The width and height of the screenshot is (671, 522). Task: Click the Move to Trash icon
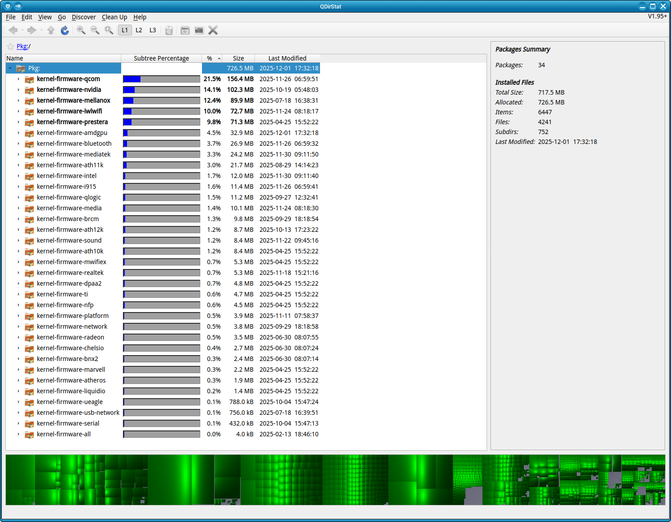(x=169, y=30)
